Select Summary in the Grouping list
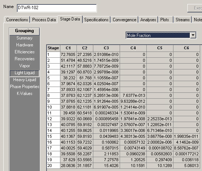 tap(25, 38)
